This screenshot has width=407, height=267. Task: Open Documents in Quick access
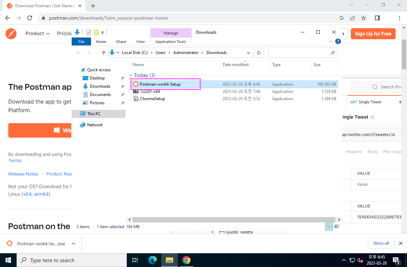(x=100, y=95)
